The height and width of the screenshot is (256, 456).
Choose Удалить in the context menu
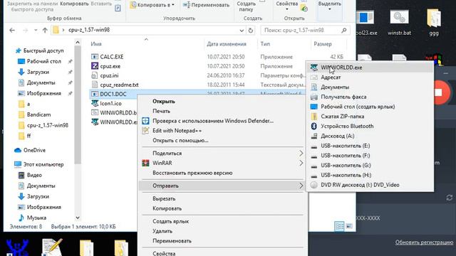162,231
